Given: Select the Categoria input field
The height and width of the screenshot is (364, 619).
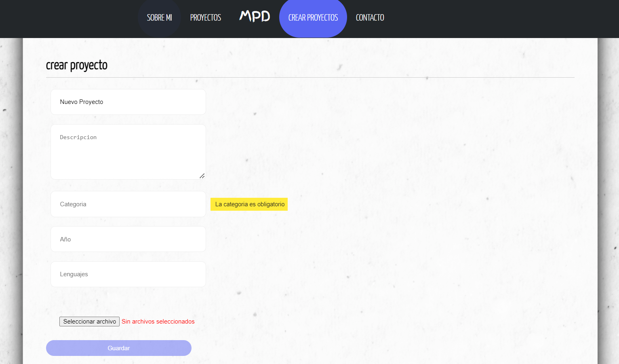Looking at the screenshot, I should [x=128, y=204].
